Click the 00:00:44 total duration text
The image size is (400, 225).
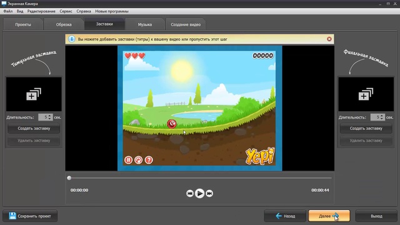320,190
